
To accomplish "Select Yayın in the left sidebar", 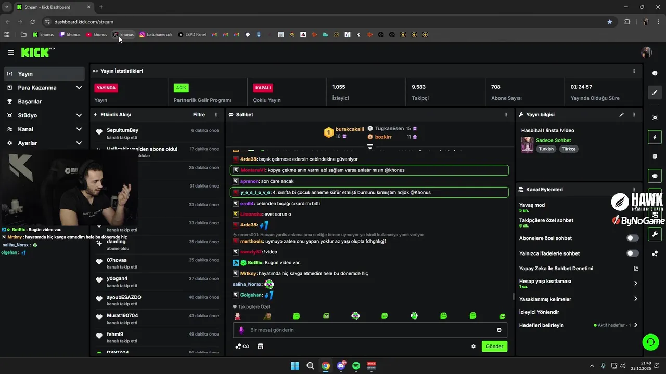I will (44, 74).
